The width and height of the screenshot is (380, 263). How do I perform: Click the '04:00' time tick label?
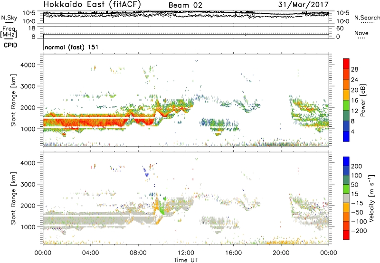pos(90,253)
